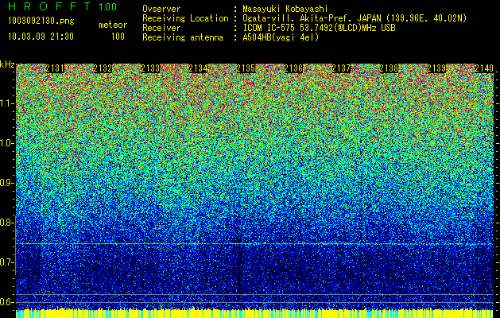Click the 2137 time marker
Viewport: 500px width, 318px height.
341,68
